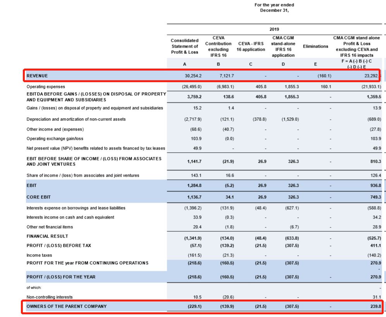Select the "Consolidated Statement of Profit & Loss" column header
This screenshot has height=317, width=386.
tap(184, 46)
